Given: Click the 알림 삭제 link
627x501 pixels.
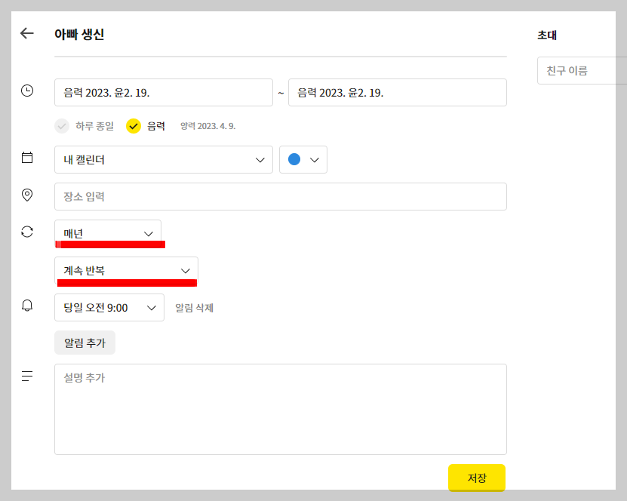Looking at the screenshot, I should pos(194,307).
